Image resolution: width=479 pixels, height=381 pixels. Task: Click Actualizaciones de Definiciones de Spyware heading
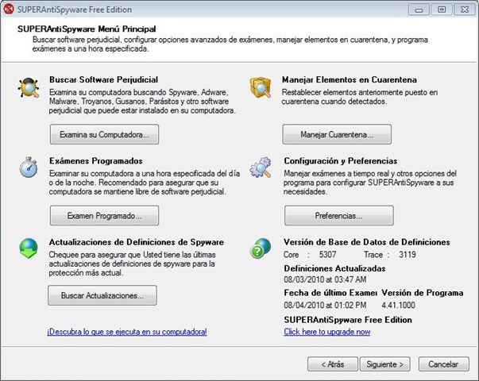[137, 242]
